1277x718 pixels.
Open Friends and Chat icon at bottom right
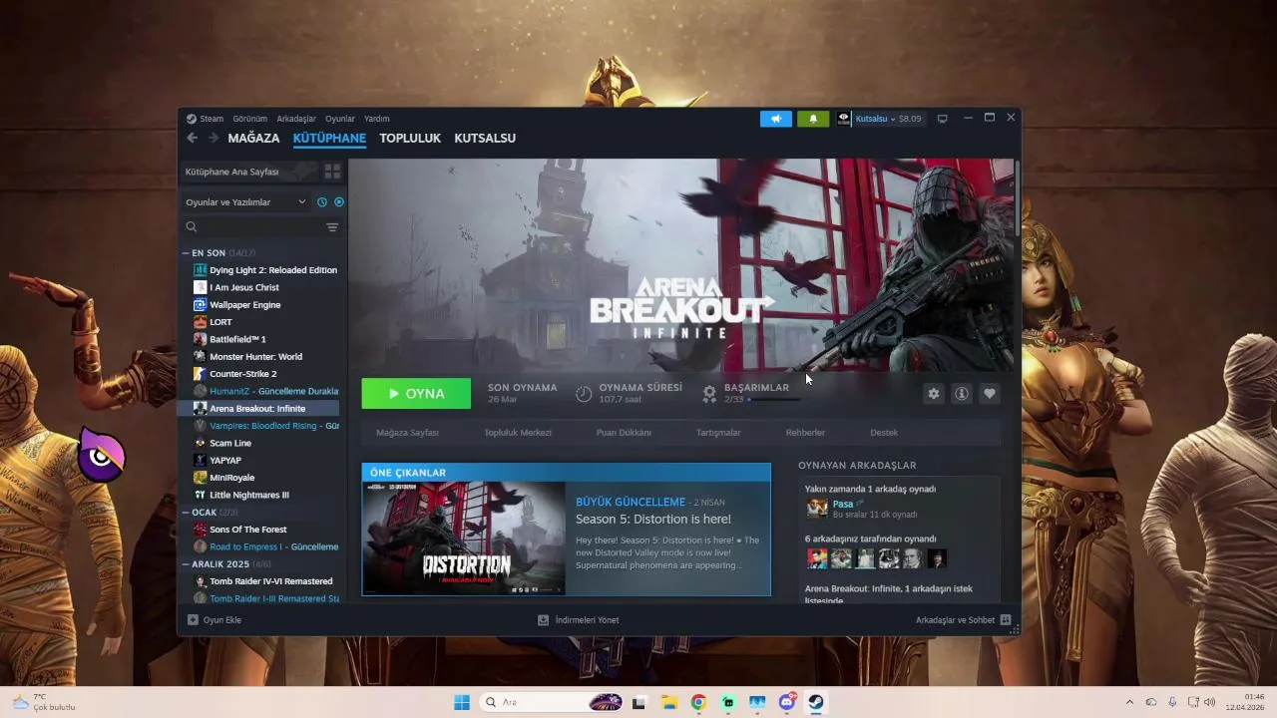click(x=1006, y=620)
